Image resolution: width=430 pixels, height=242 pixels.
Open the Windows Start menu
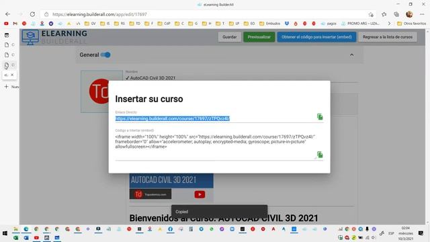(5, 233)
